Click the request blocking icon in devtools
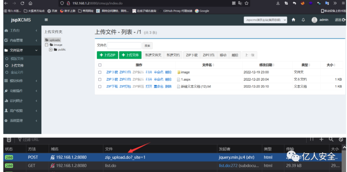 341,139
